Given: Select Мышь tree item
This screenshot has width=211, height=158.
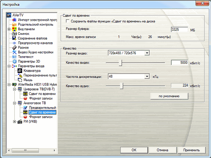Looking at the screenshot, I should 28,80.
